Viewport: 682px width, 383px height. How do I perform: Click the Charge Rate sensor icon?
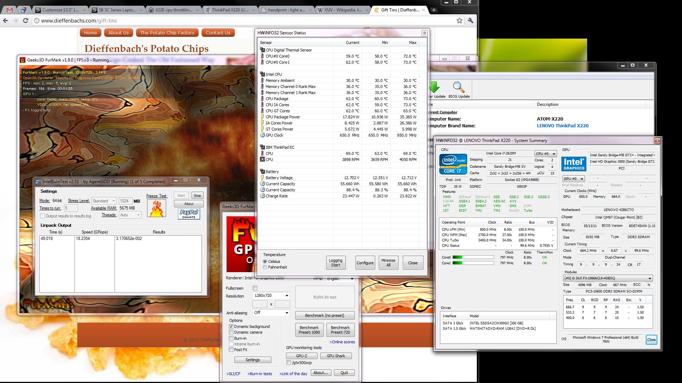pyautogui.click(x=262, y=196)
